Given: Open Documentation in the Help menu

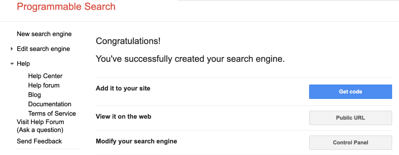Looking at the screenshot, I should pyautogui.click(x=50, y=104).
